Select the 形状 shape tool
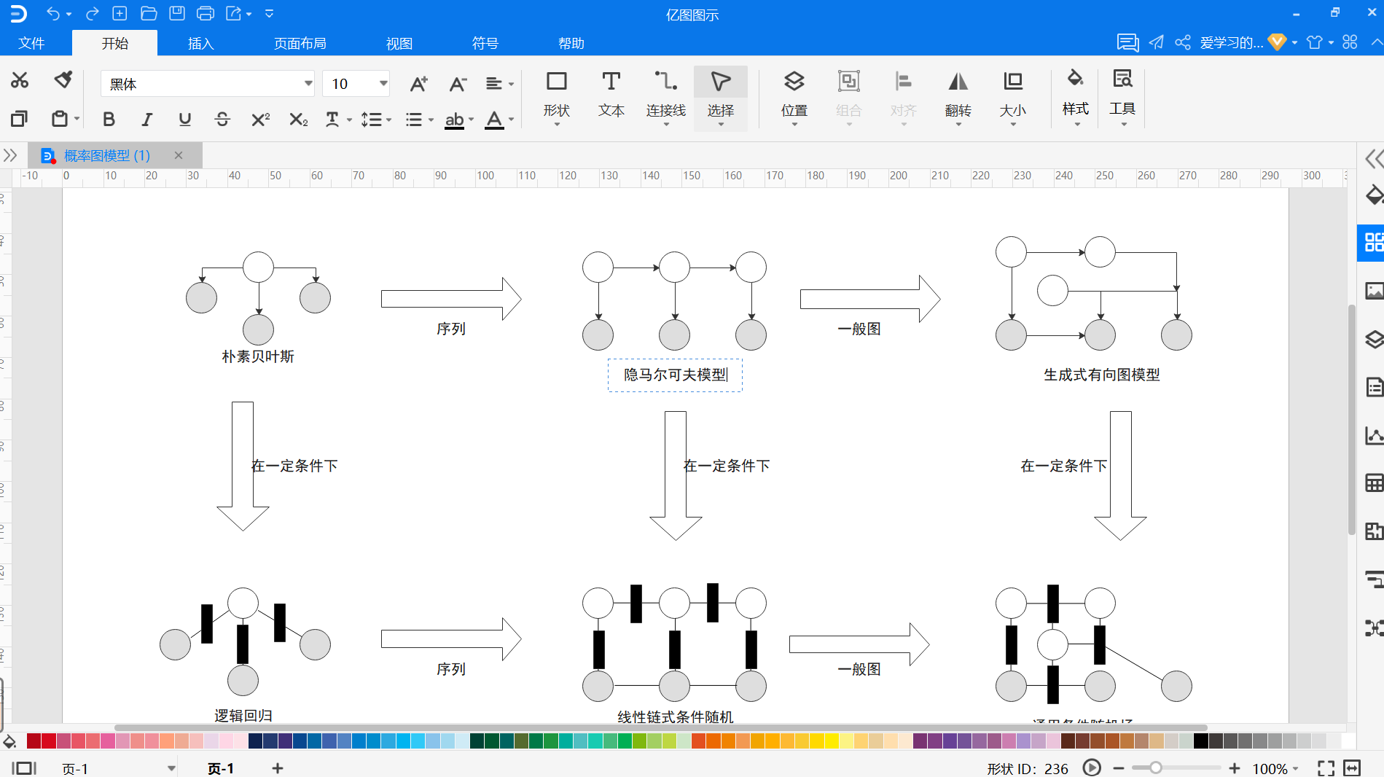Screen dimensions: 1384x777 pos(556,96)
